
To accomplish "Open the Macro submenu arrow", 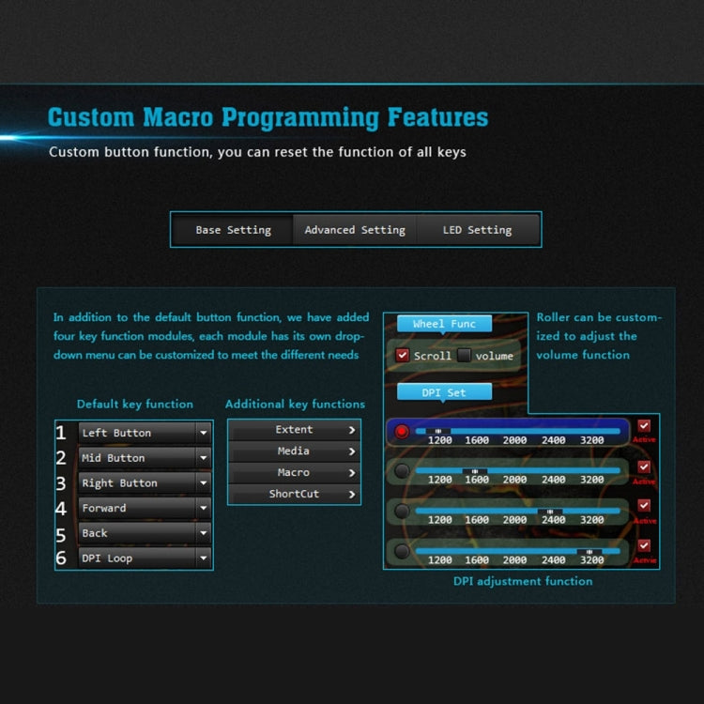I will pyautogui.click(x=352, y=473).
